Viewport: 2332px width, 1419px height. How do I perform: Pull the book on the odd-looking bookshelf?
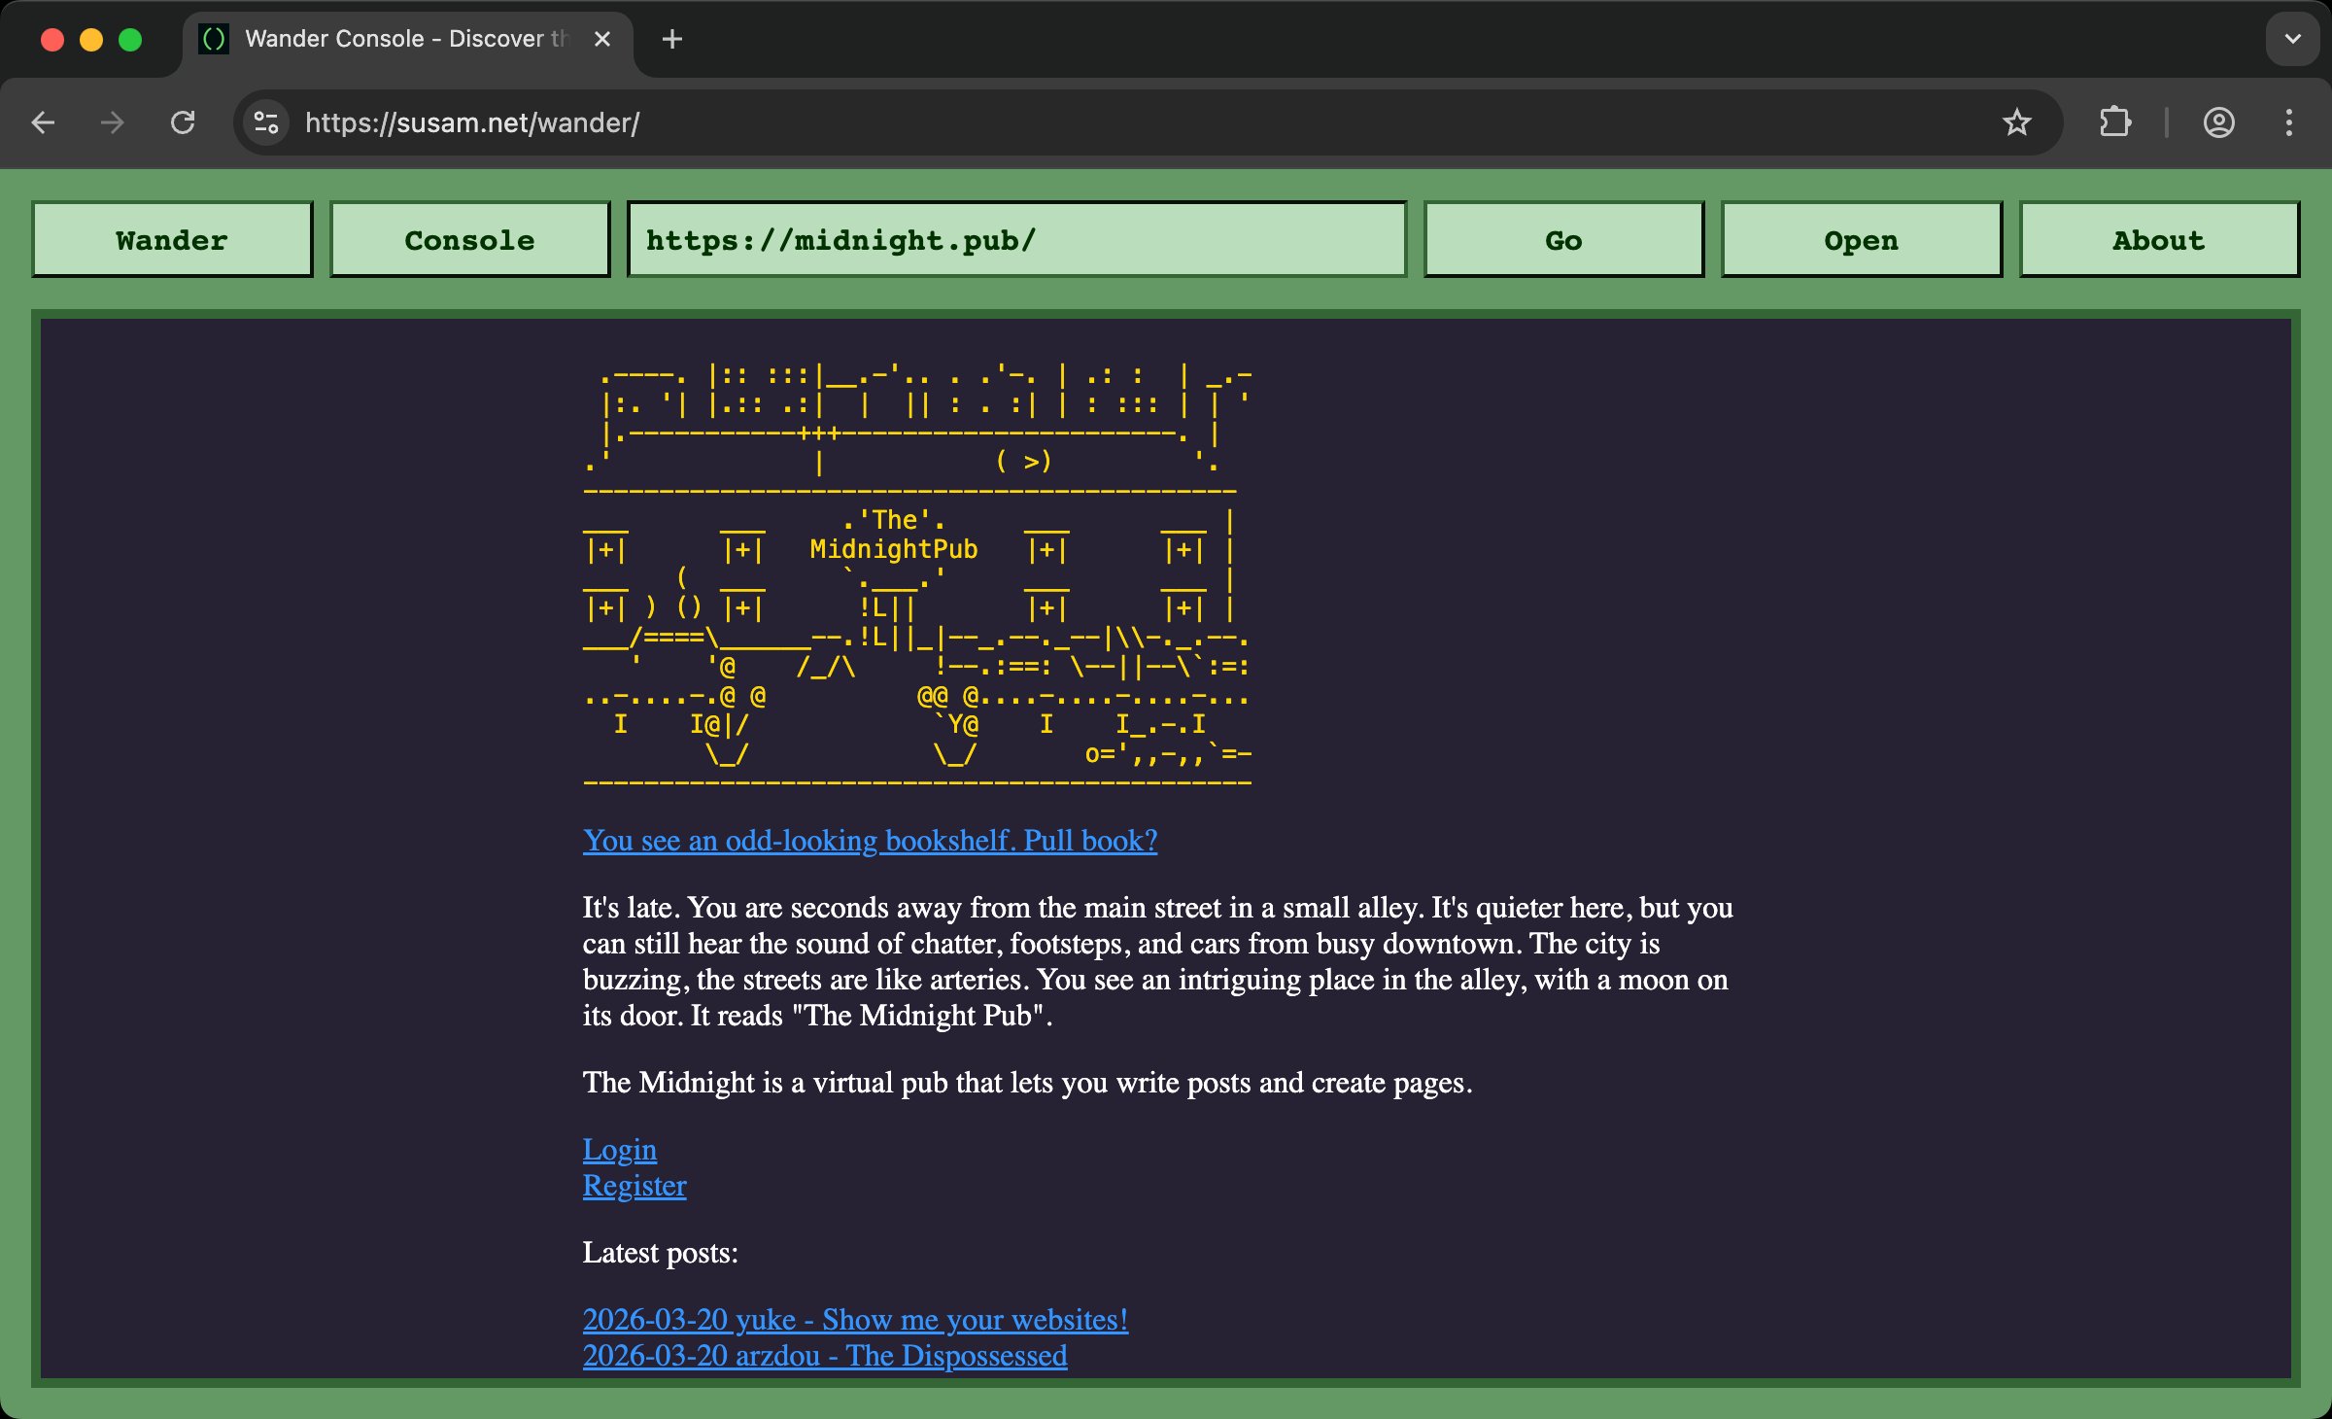pos(869,841)
